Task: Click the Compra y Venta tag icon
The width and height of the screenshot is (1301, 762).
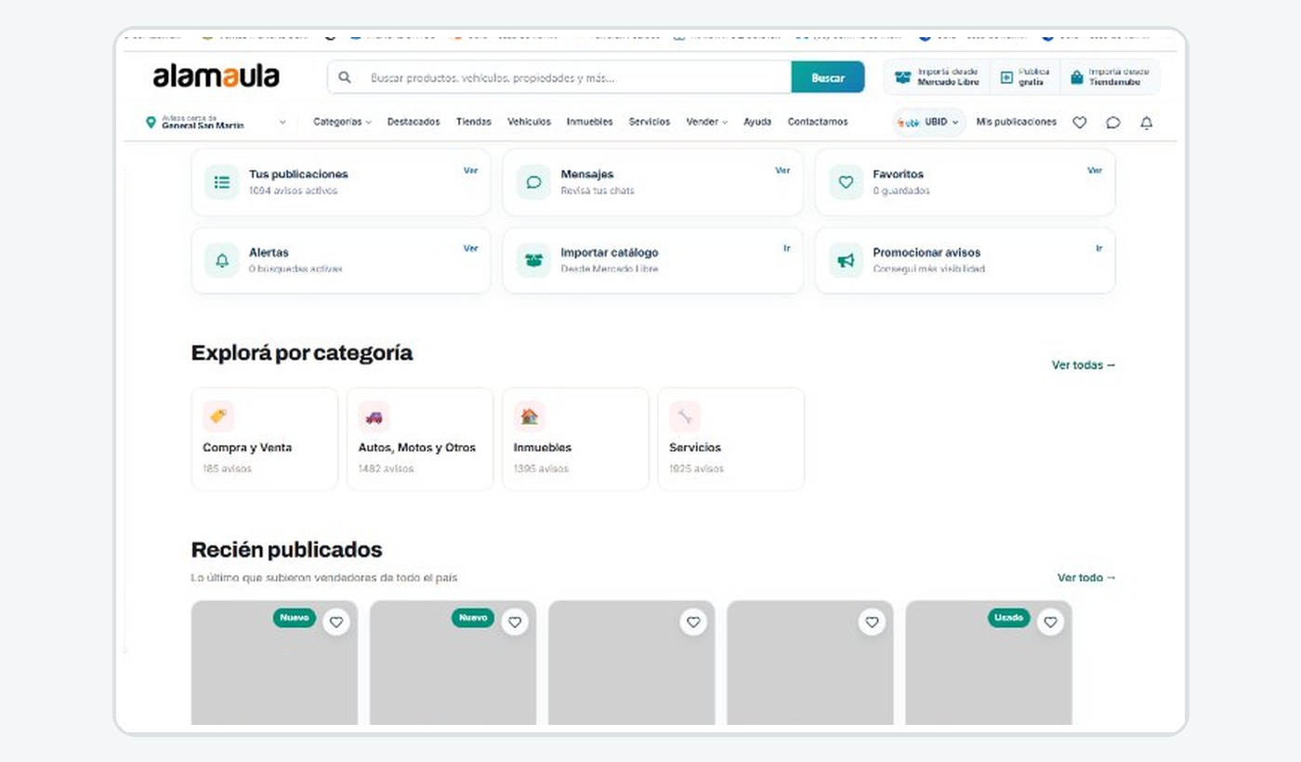Action: tap(218, 416)
